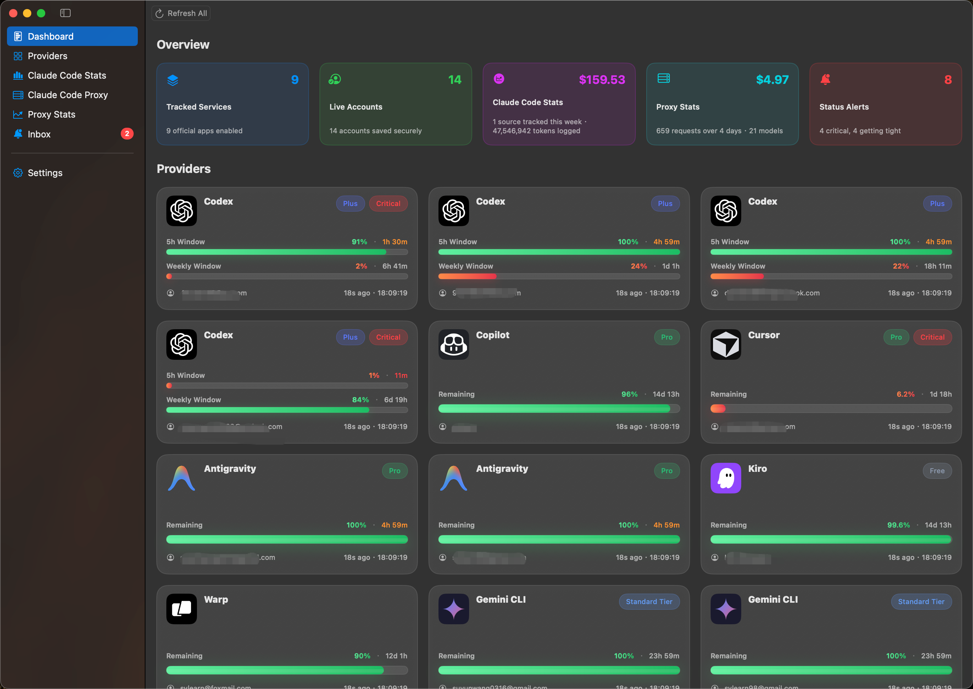Toggle the sidebar visibility control
Image resolution: width=973 pixels, height=689 pixels.
65,13
